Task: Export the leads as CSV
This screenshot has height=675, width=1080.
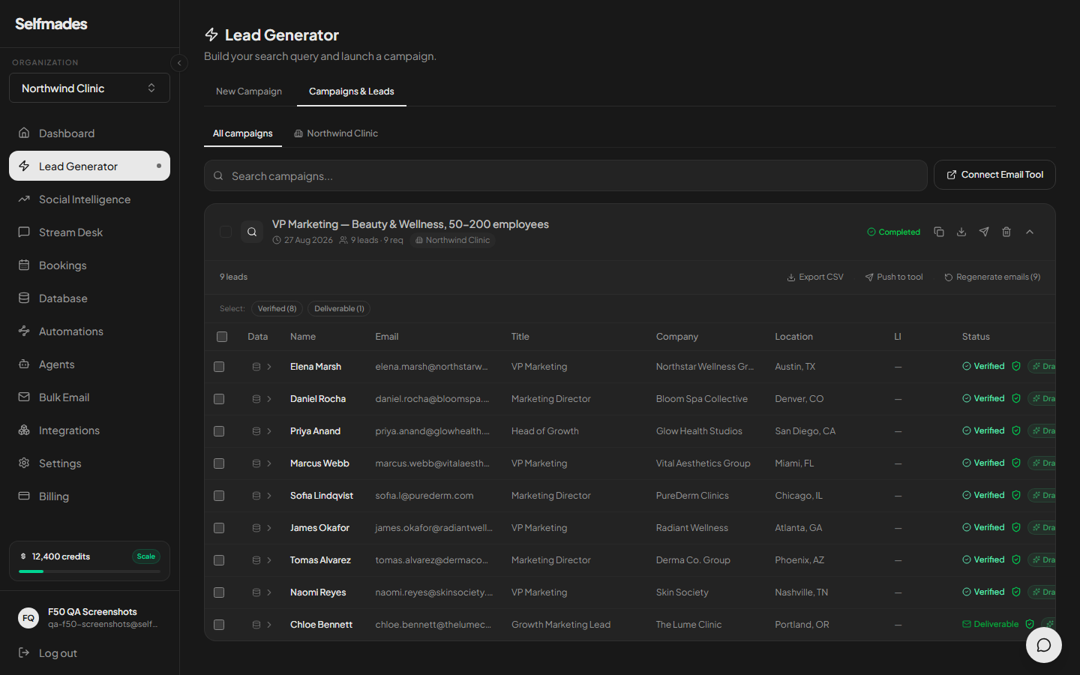Action: click(815, 277)
